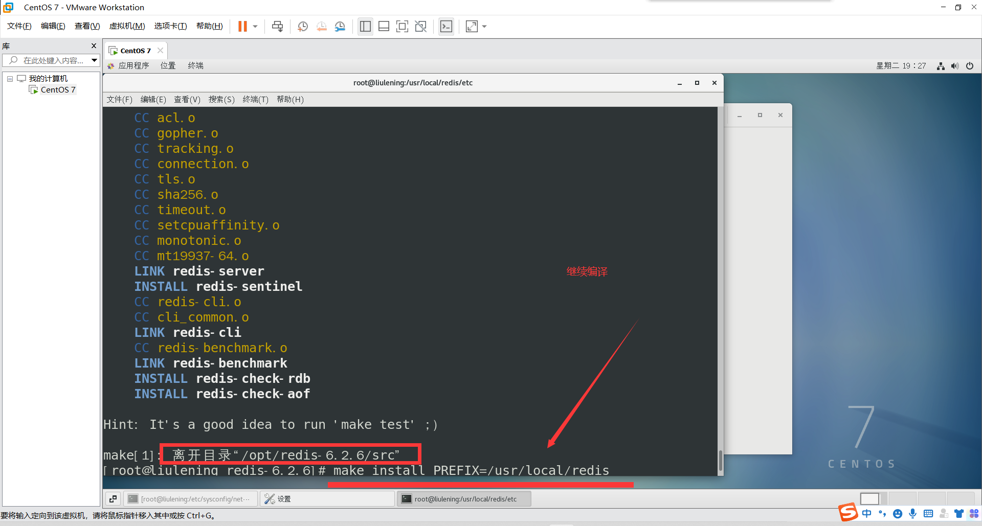The width and height of the screenshot is (982, 526).
Task: Open VMware 编辑(E) menu
Action: [x=53, y=26]
